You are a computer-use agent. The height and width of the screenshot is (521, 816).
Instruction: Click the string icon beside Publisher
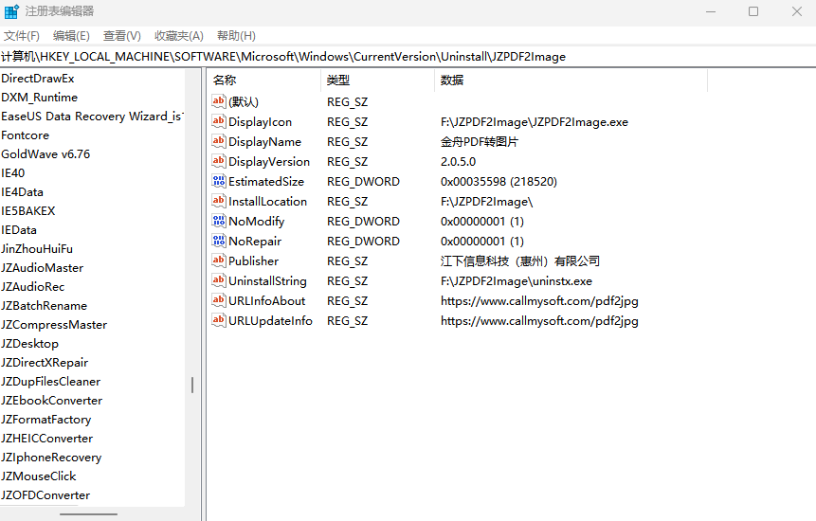(x=219, y=260)
